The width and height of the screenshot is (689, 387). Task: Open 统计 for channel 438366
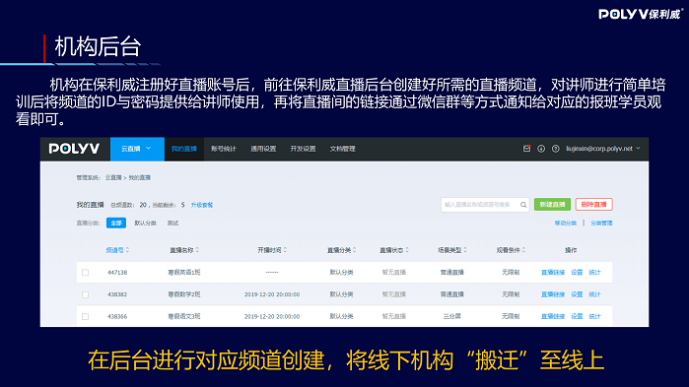[594, 316]
